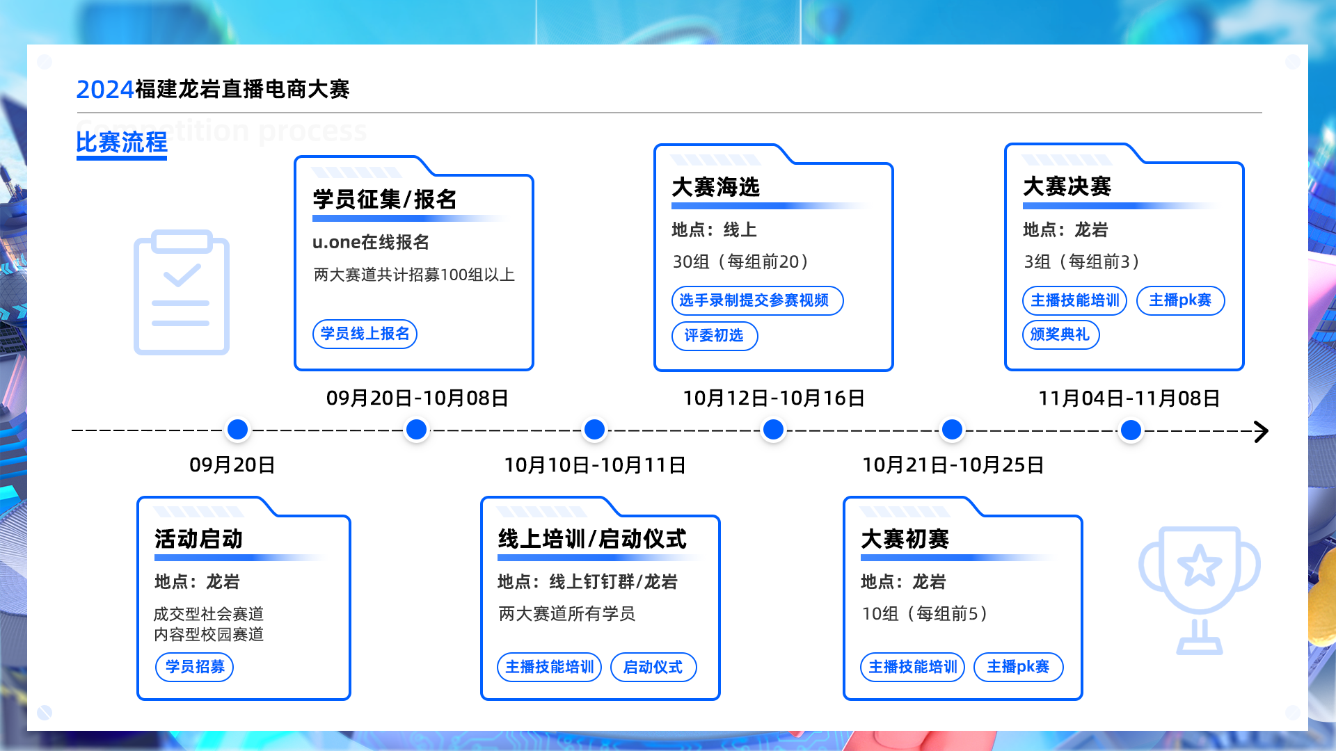
Task: Click the timeline dot for 10月10日-10月11日
Action: [594, 430]
